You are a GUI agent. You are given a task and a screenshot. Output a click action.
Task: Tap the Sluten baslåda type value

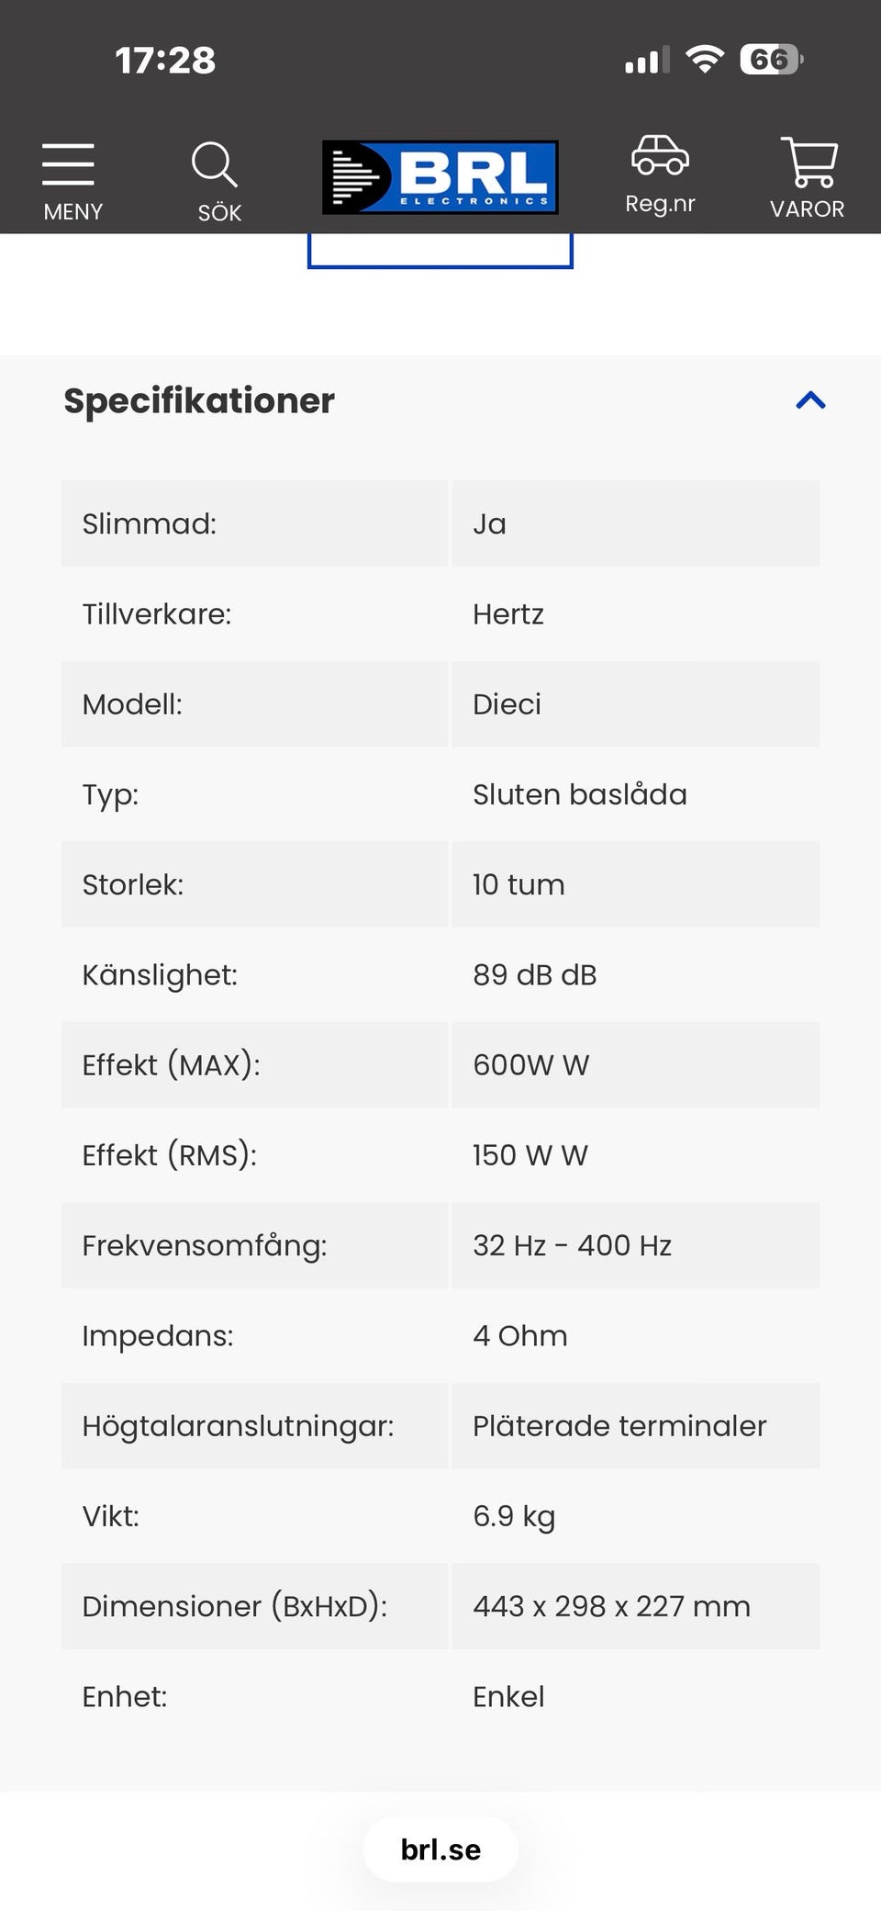pyautogui.click(x=579, y=794)
